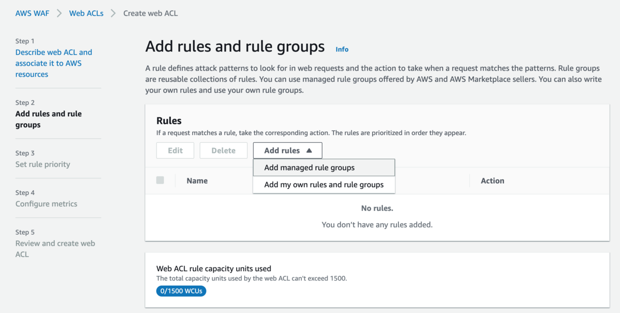Screen dimensions: 620x313
Task: Click the chevron after Web ACLs breadcrumb
Action: coord(113,13)
